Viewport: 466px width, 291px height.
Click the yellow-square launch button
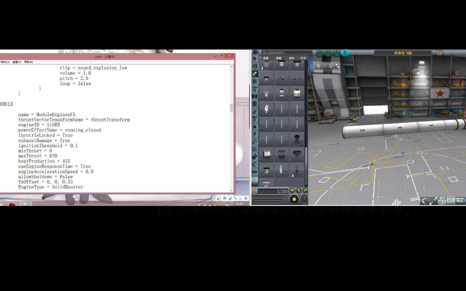[294, 199]
